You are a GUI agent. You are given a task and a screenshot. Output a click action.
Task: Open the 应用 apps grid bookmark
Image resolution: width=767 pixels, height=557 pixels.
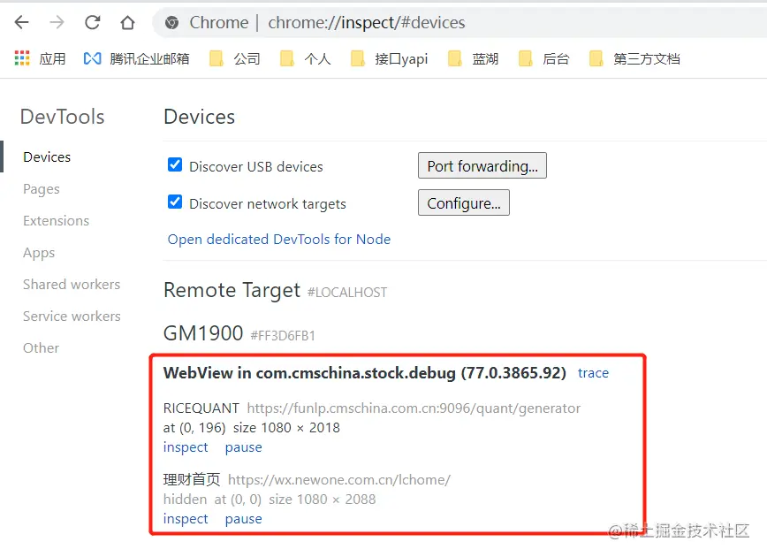pos(40,58)
